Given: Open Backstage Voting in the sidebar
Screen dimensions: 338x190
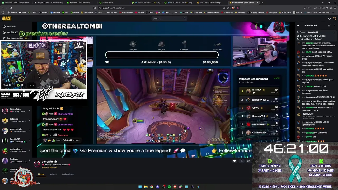Looking at the screenshot, I should pos(15,38).
